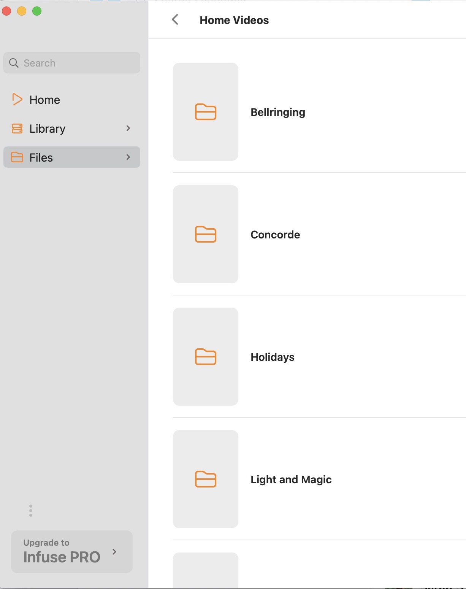Maximize the window with the green button
Screen dimensions: 466x589
pyautogui.click(x=37, y=11)
